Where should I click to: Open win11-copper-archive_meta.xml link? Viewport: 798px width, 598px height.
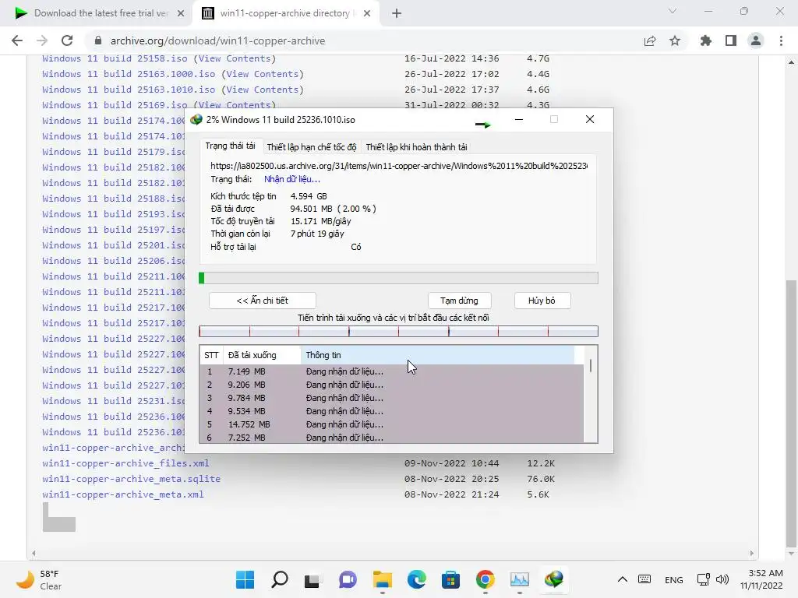(x=122, y=494)
